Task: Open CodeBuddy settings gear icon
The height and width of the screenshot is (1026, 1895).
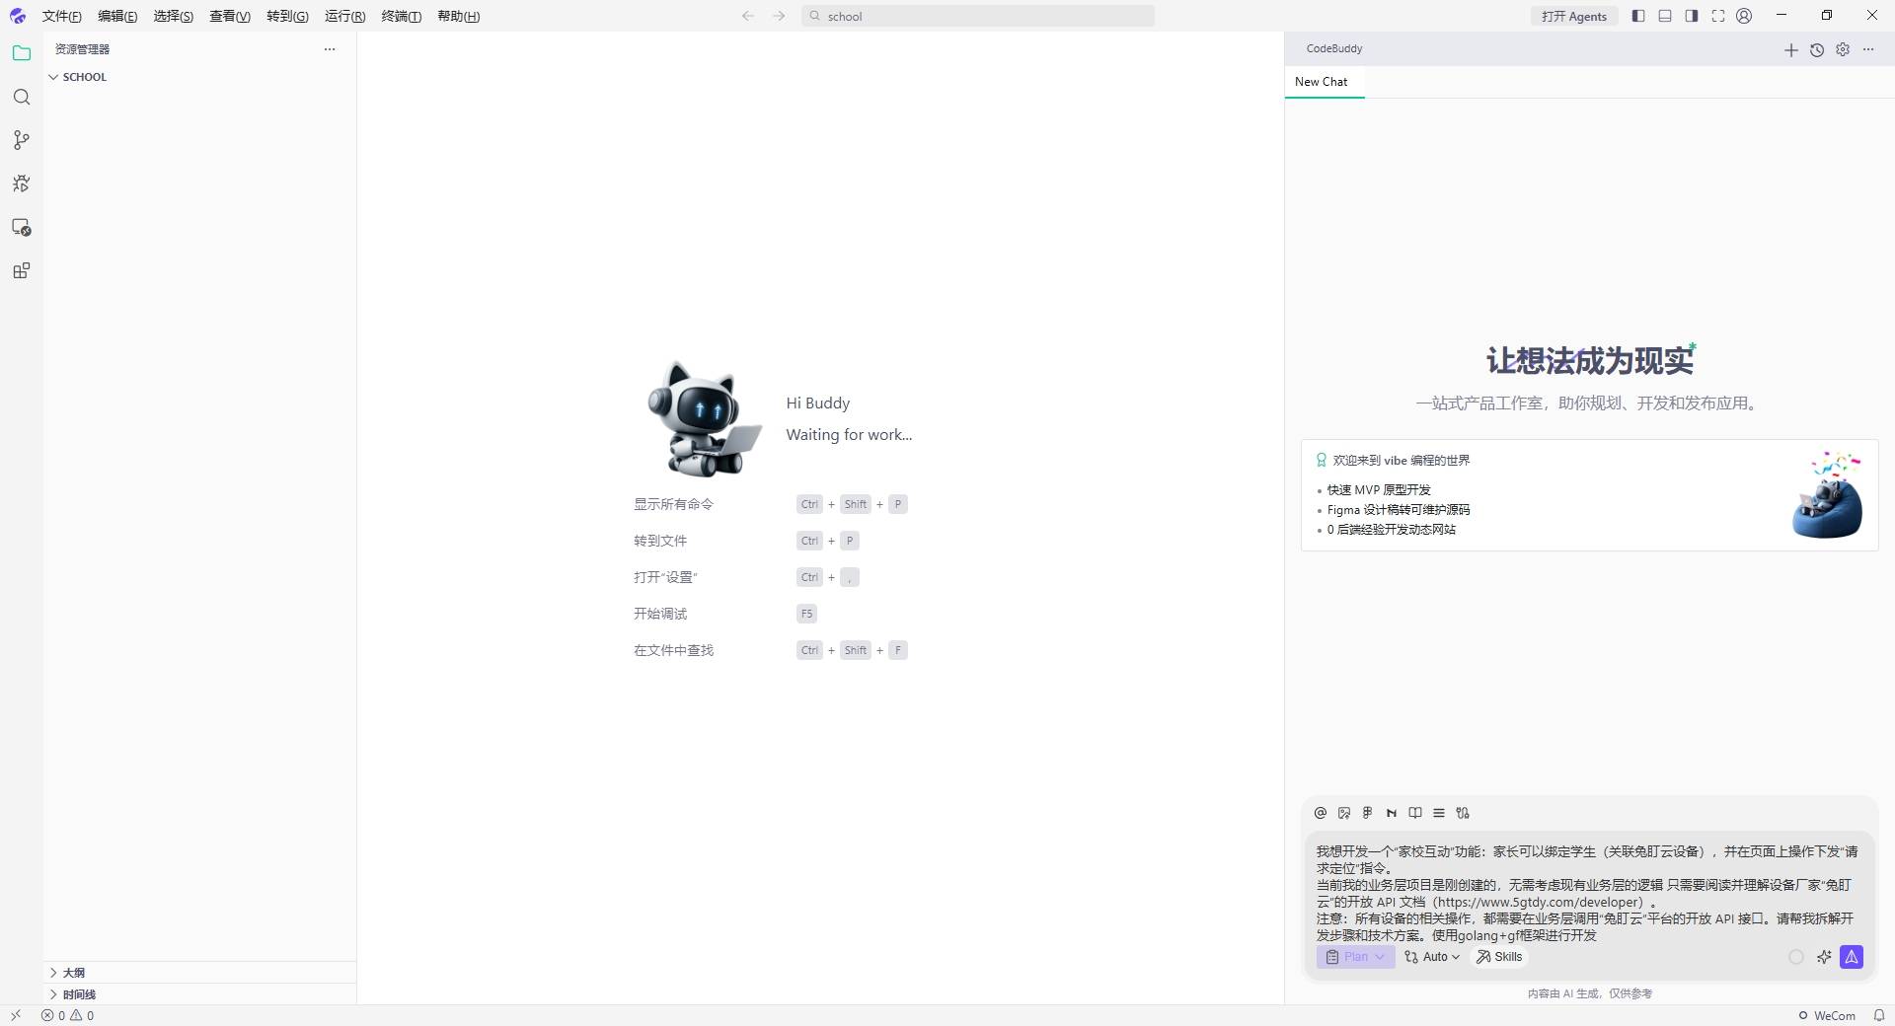Action: [1843, 49]
